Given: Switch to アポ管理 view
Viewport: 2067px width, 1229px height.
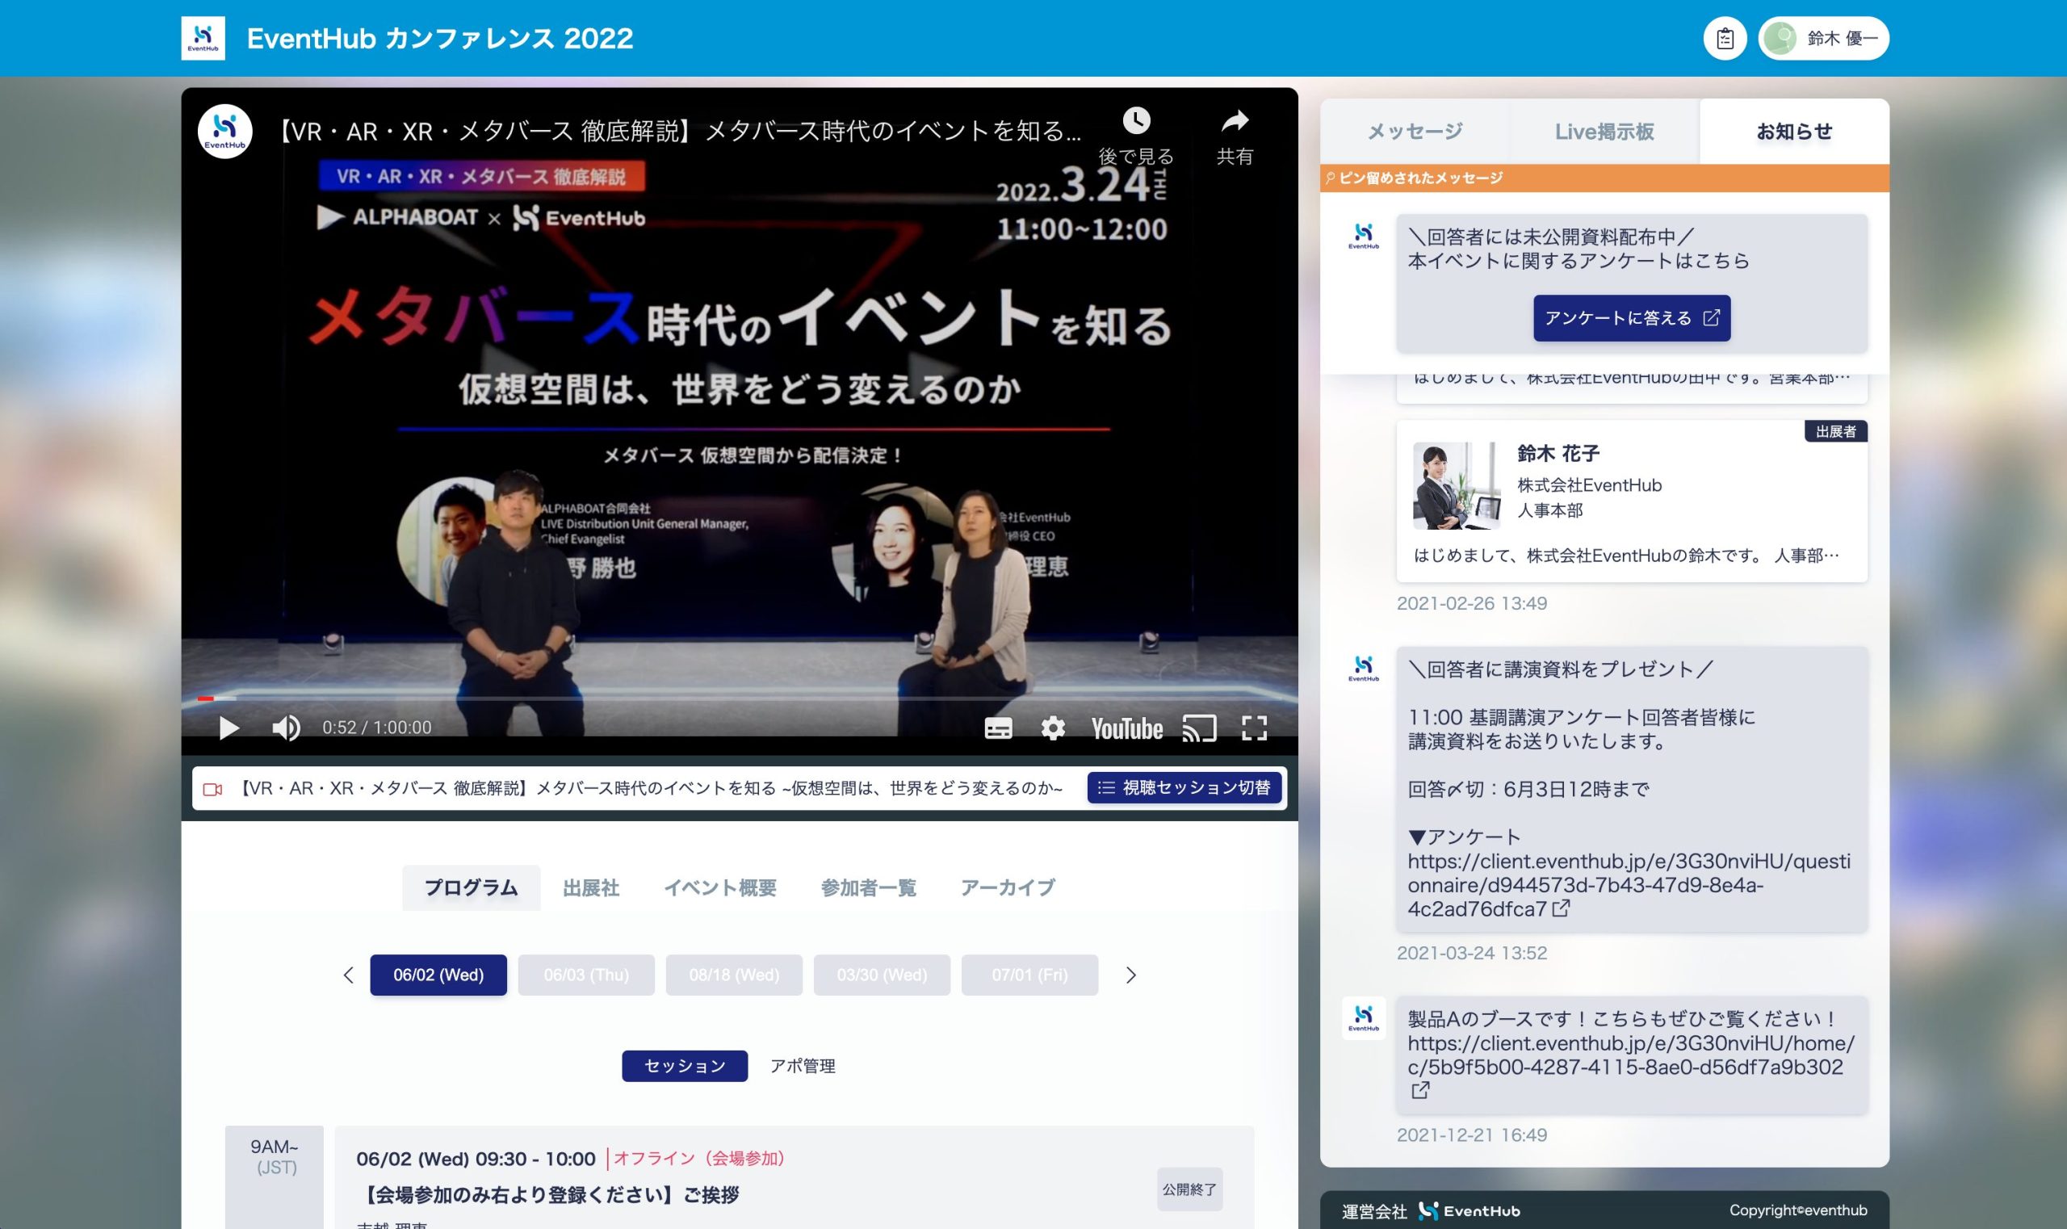Looking at the screenshot, I should (803, 1066).
